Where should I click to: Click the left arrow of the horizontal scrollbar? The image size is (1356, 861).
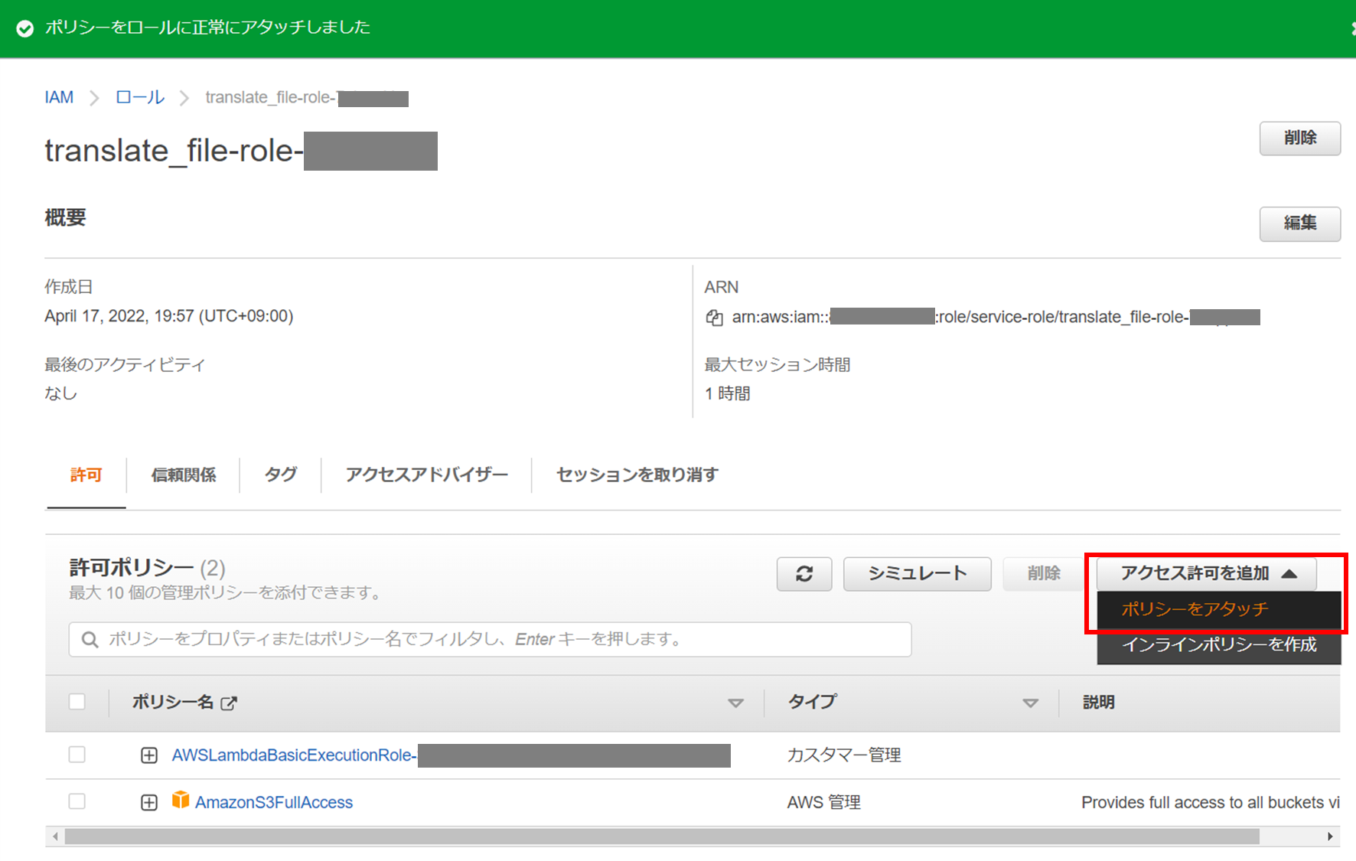tap(55, 837)
